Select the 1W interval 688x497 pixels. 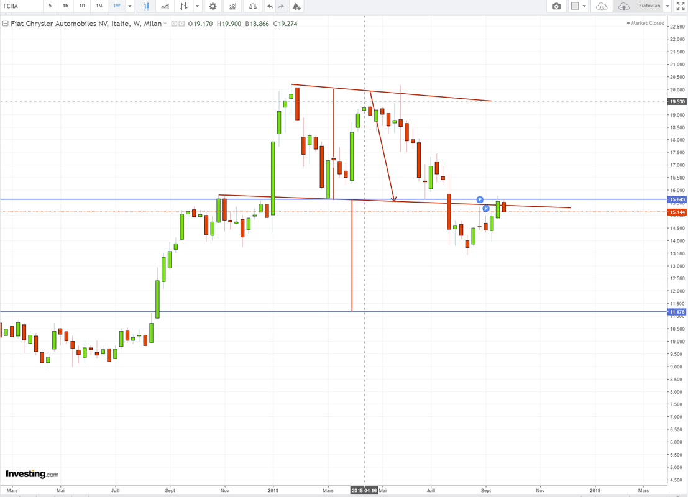117,6
